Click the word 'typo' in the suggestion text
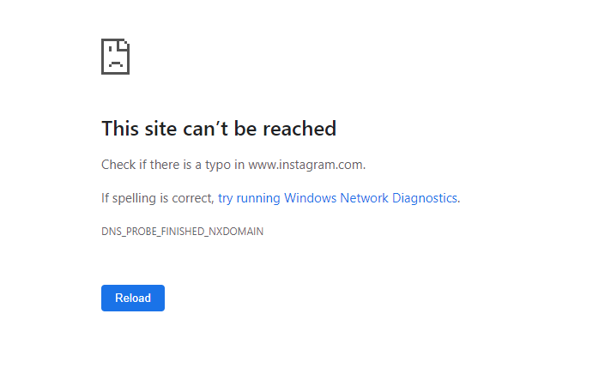This screenshot has height=374, width=611. (218, 166)
